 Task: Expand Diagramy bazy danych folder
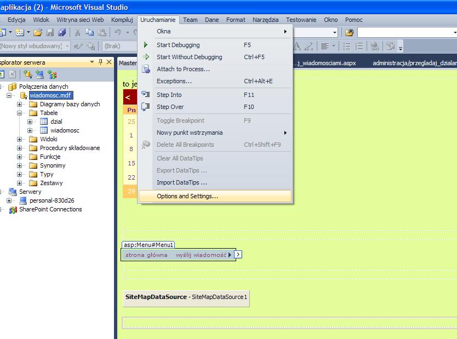point(19,104)
